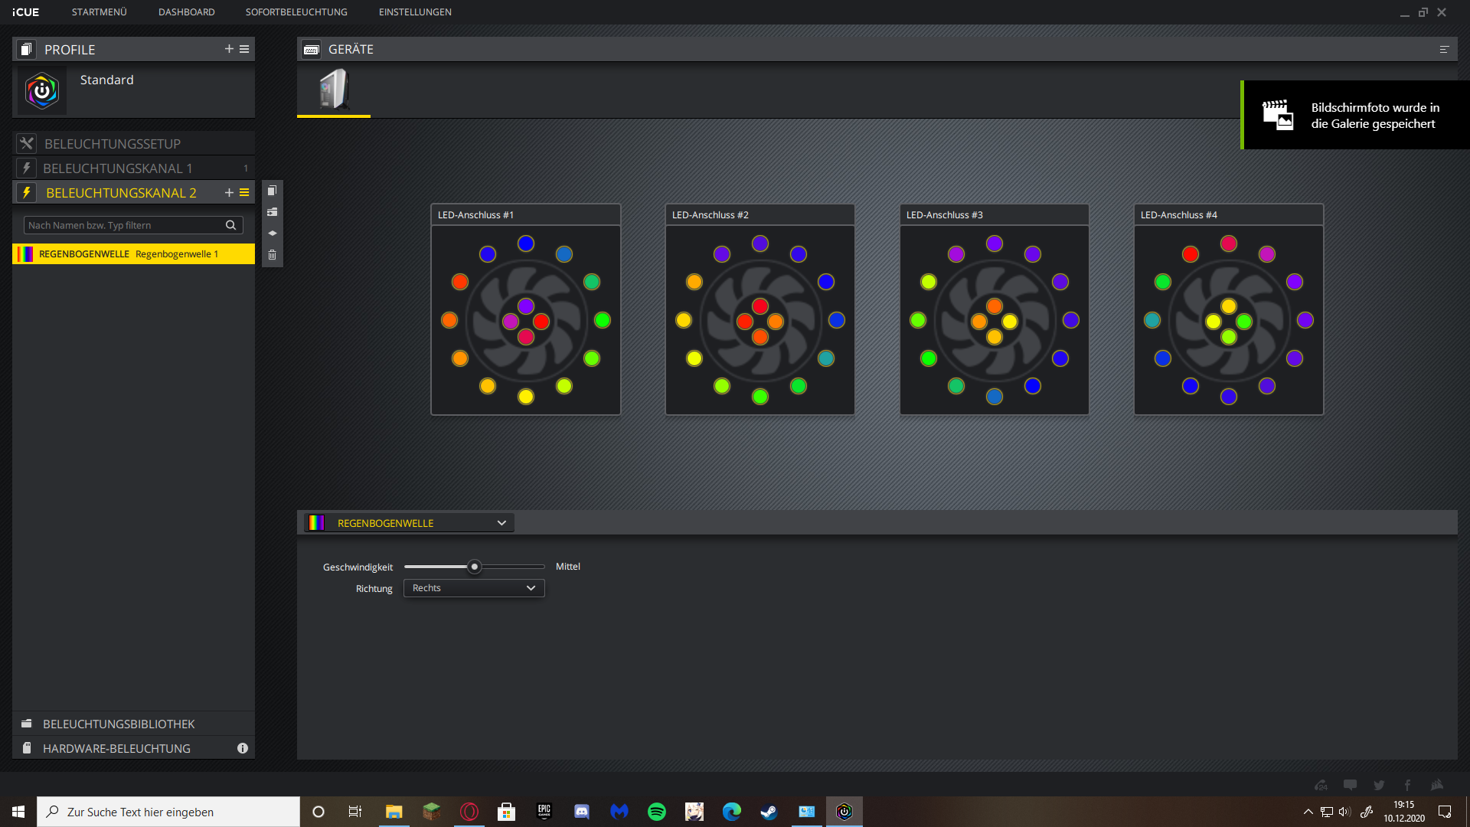Select the Standard profile iCUE icon
Viewport: 1470px width, 827px height.
[42, 91]
